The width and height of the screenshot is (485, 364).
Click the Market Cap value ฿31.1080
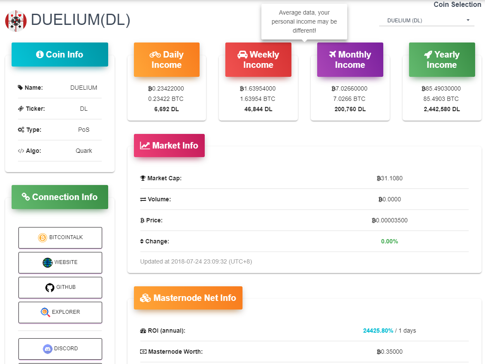(x=389, y=178)
